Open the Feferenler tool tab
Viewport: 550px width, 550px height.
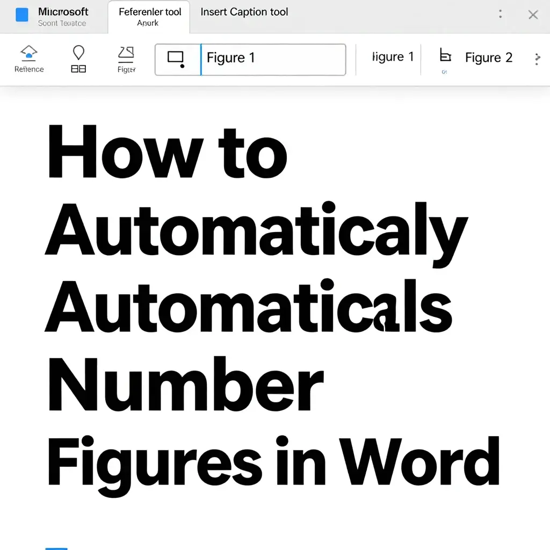[x=149, y=17]
